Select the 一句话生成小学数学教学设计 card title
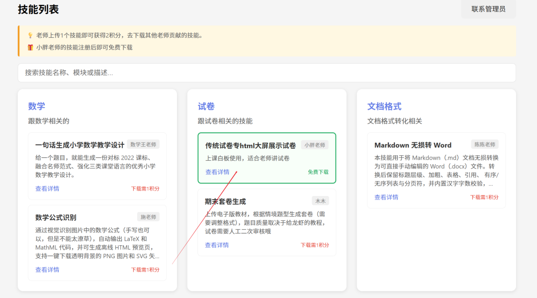The height and width of the screenshot is (298, 537). pos(80,145)
